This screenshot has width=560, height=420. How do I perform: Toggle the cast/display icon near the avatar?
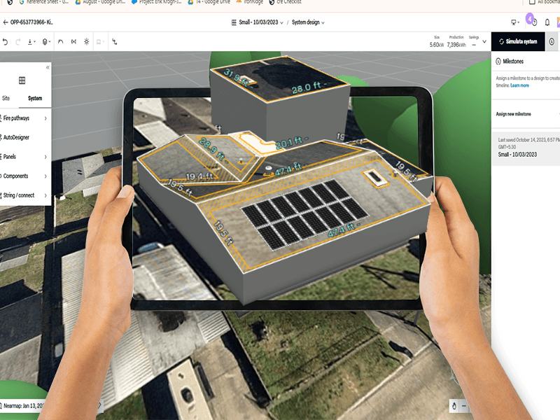click(513, 22)
